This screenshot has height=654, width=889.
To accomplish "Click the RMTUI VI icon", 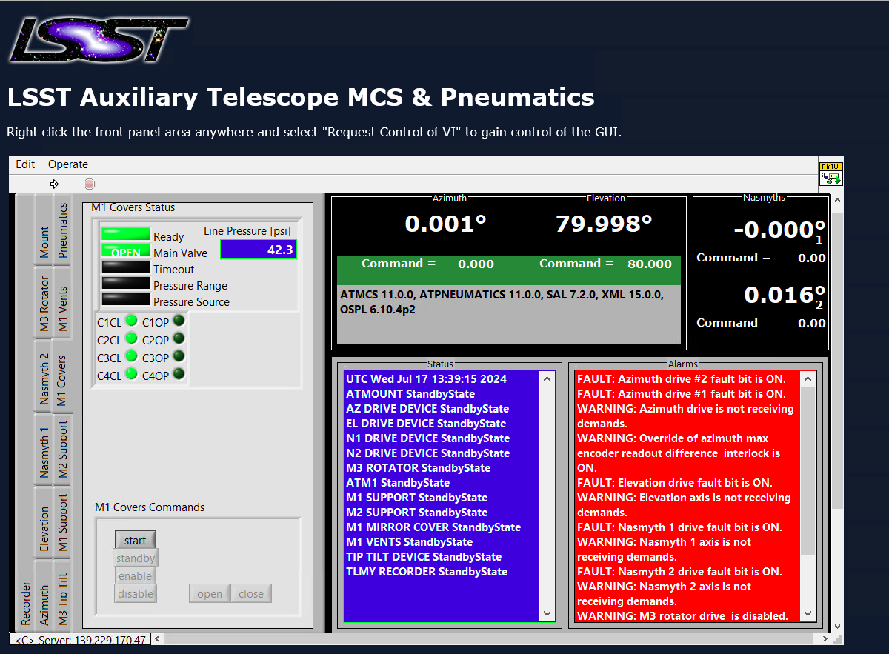I will [x=830, y=174].
